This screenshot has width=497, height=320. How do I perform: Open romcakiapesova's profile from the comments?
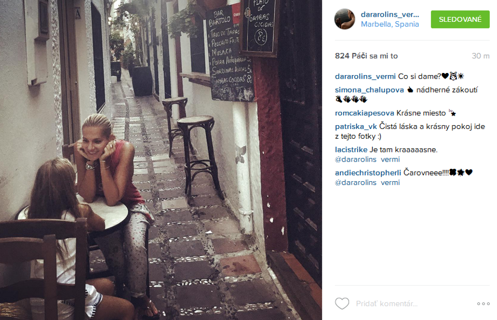point(364,113)
